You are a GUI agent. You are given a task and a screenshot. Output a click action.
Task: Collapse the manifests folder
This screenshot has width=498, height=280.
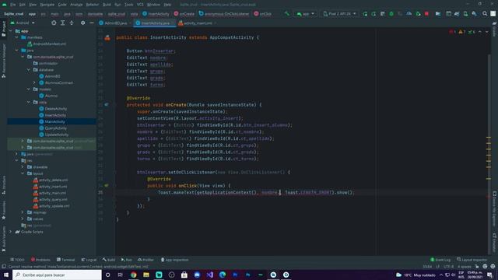coord(16,37)
